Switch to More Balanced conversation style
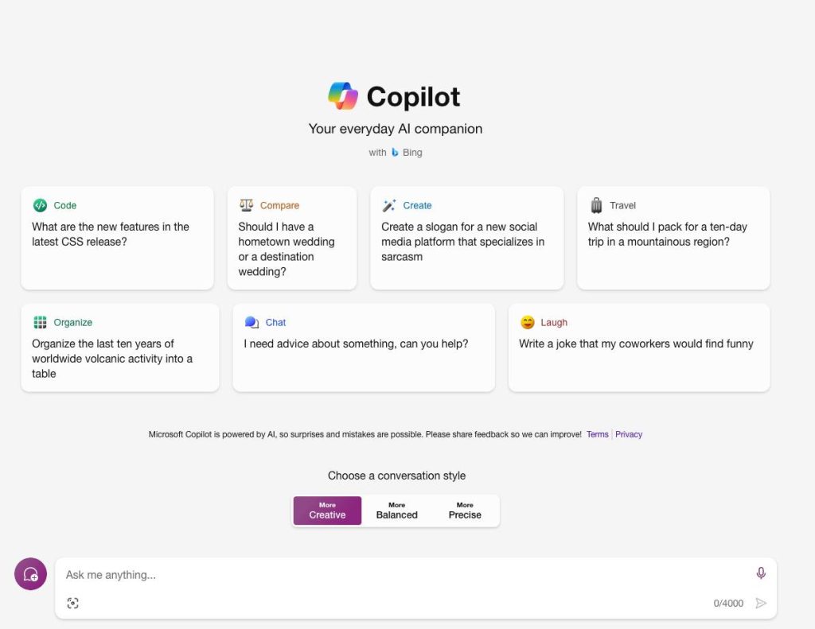This screenshot has width=815, height=629. [396, 510]
